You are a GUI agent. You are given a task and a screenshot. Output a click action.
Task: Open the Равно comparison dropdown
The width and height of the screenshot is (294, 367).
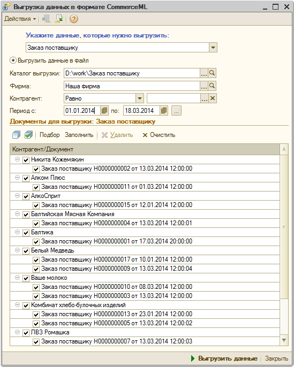(140, 98)
